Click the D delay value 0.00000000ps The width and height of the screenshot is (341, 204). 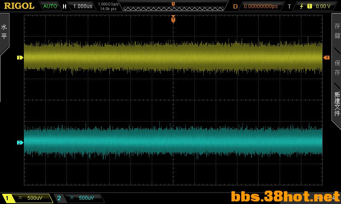point(261,6)
